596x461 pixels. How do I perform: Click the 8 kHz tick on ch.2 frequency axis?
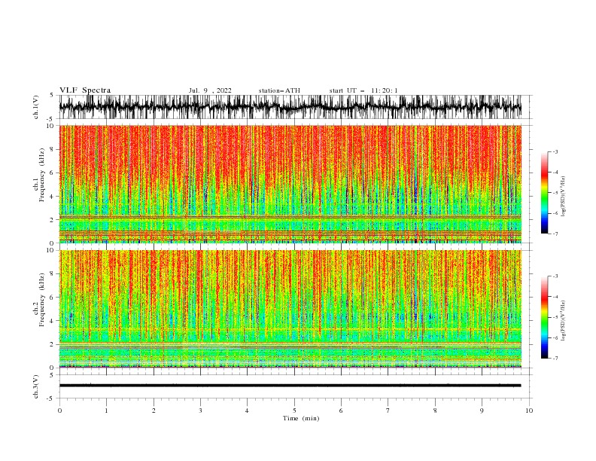(53, 274)
